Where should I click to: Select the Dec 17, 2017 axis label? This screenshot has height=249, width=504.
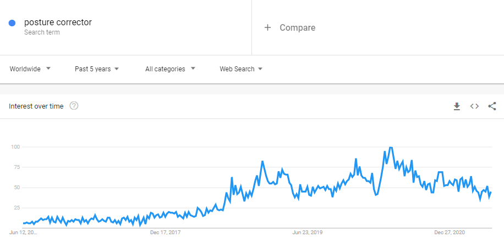[165, 233]
